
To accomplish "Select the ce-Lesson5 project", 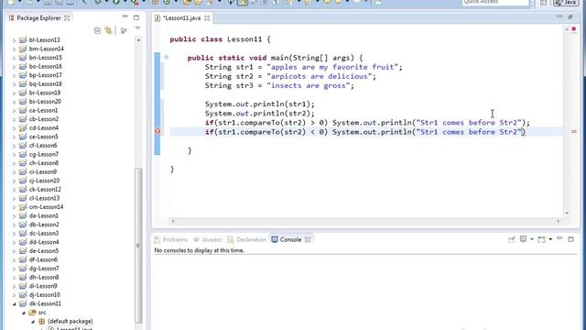I will [43, 137].
